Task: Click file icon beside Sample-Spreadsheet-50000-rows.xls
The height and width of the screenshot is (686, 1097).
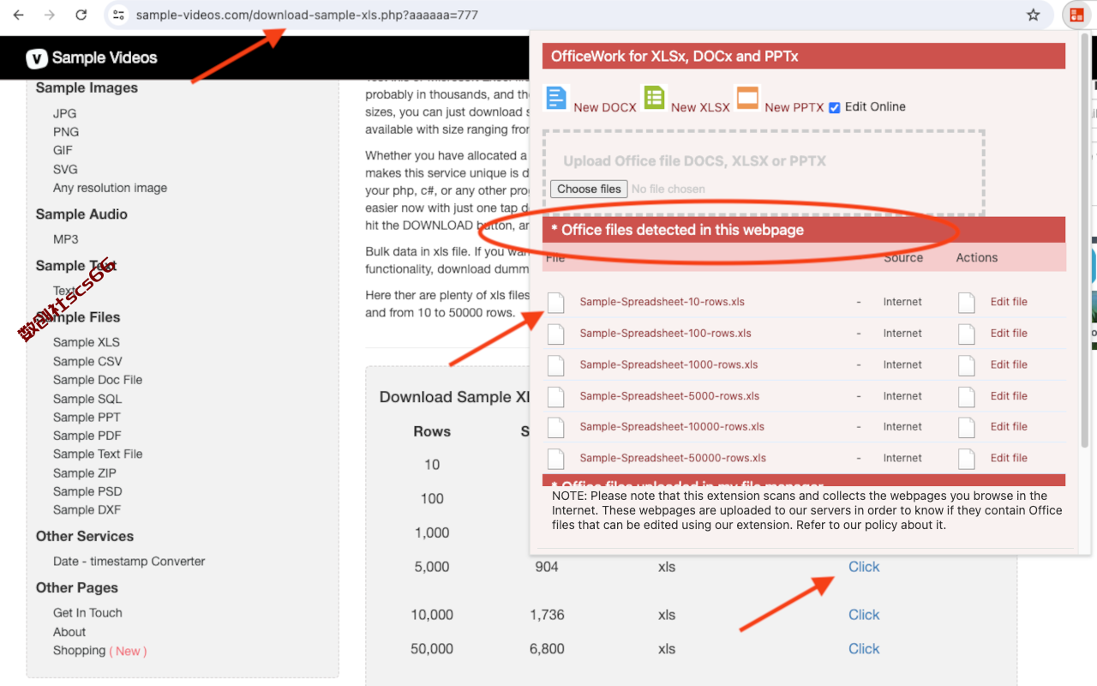Action: click(x=556, y=458)
